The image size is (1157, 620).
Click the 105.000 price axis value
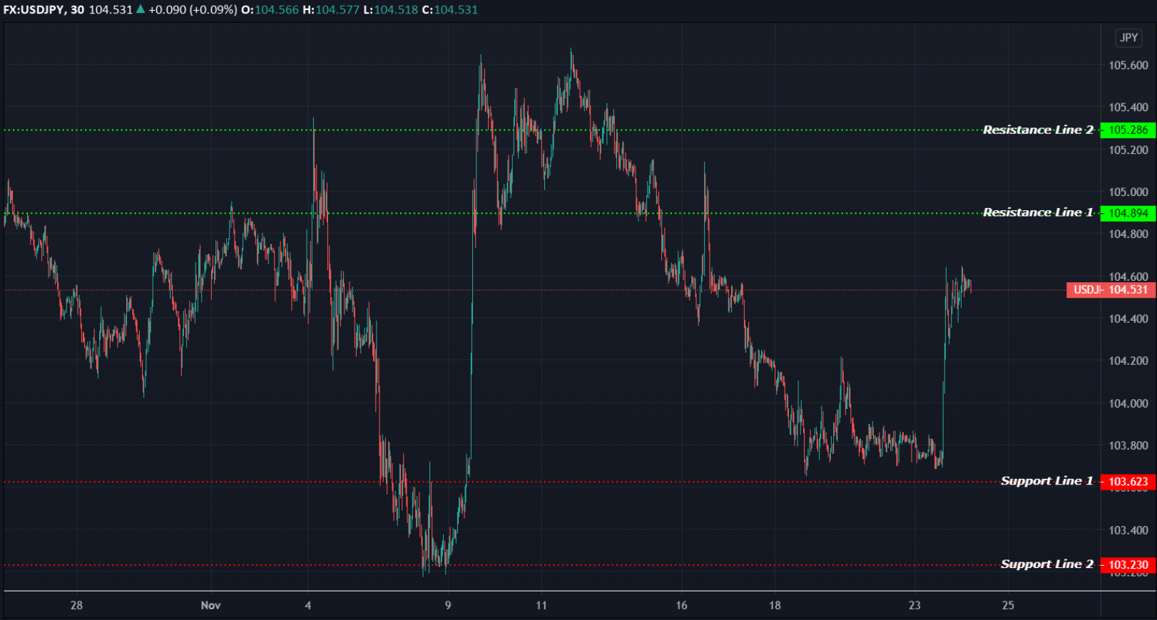(1128, 192)
